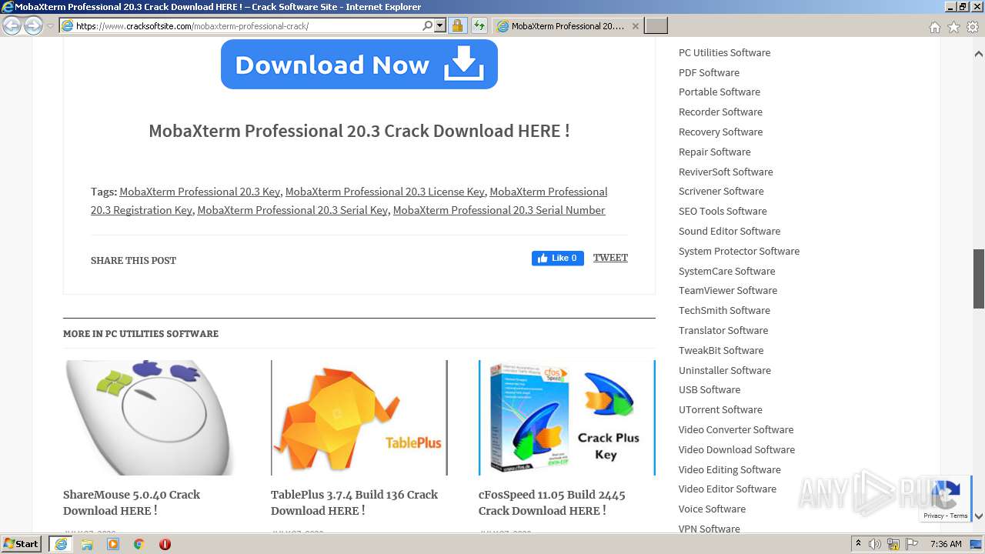985x554 pixels.
Task: Open PC Utilities Software category
Action: pyautogui.click(x=724, y=52)
